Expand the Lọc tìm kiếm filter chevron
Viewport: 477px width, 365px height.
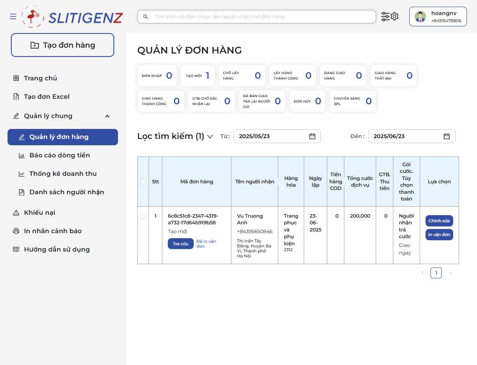pyautogui.click(x=210, y=136)
